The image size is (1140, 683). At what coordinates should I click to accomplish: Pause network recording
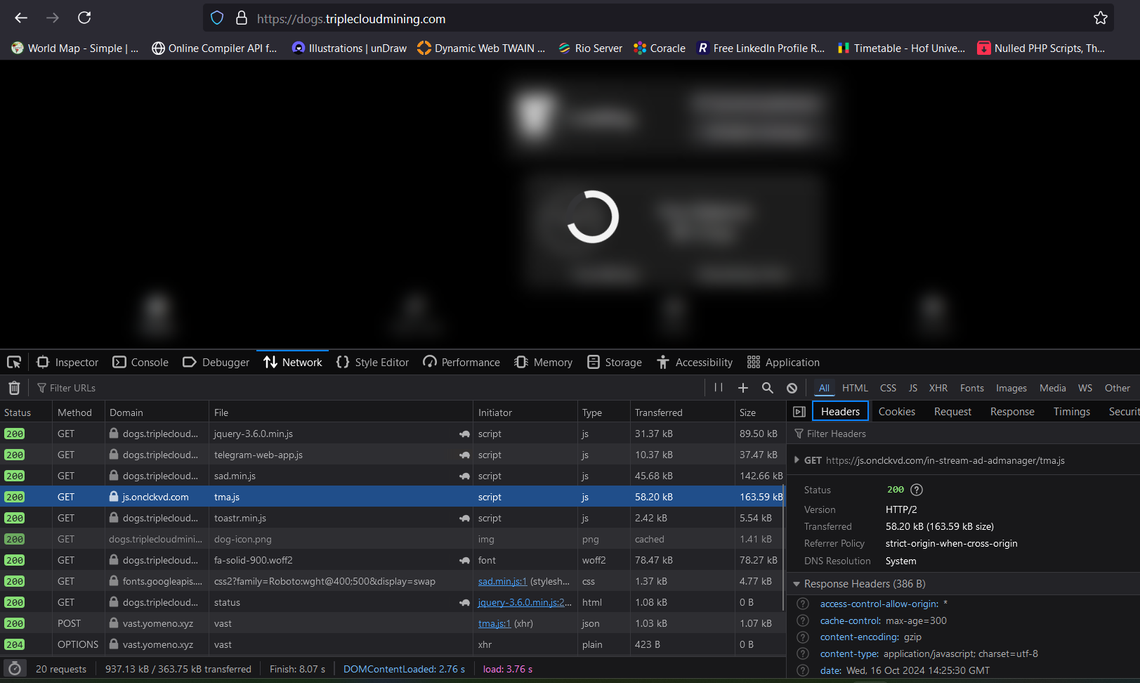pos(718,388)
